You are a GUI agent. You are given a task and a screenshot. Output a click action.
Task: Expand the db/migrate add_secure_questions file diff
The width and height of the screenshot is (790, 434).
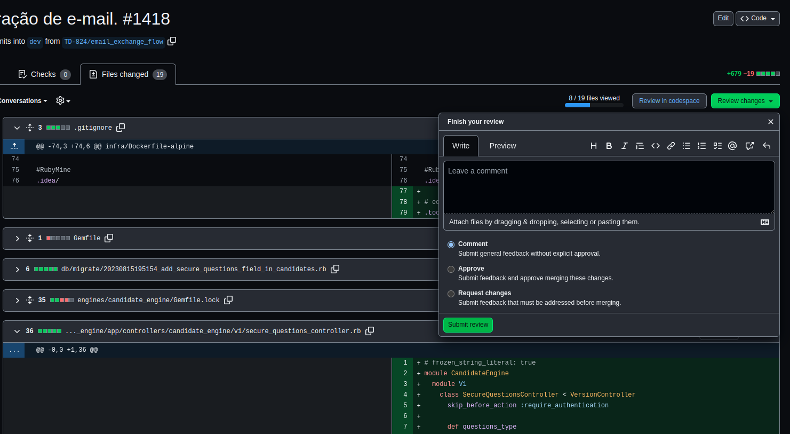[17, 269]
